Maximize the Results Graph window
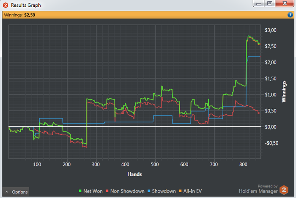296x198 pixels. (270, 3)
